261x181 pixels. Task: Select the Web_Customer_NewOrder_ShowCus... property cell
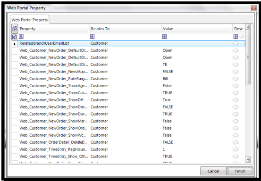click(54, 93)
